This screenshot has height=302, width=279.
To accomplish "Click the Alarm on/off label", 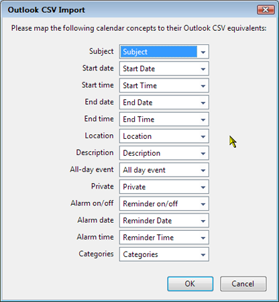I will [92, 203].
